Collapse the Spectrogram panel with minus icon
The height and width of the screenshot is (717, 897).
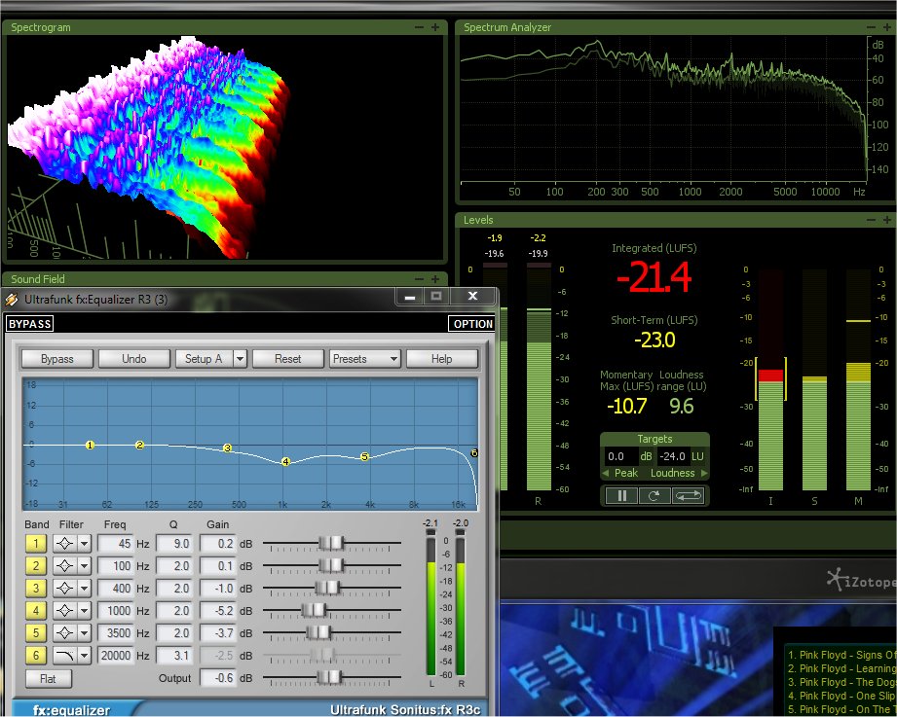pos(420,27)
